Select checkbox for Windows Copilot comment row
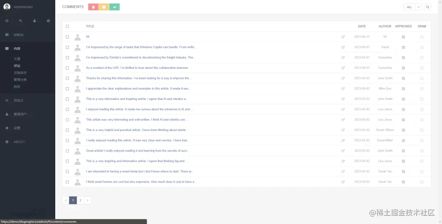The width and height of the screenshot is (442, 224). pyautogui.click(x=67, y=48)
